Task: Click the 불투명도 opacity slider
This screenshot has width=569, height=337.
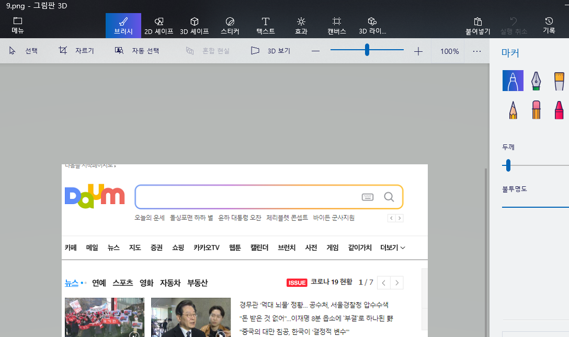Action: click(535, 207)
